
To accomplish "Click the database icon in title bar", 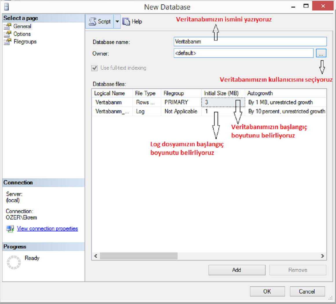I will pos(6,7).
